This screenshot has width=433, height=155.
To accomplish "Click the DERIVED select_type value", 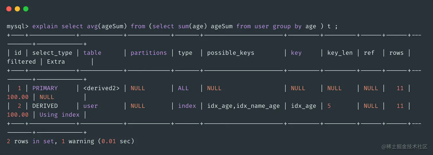I will (x=45, y=106).
